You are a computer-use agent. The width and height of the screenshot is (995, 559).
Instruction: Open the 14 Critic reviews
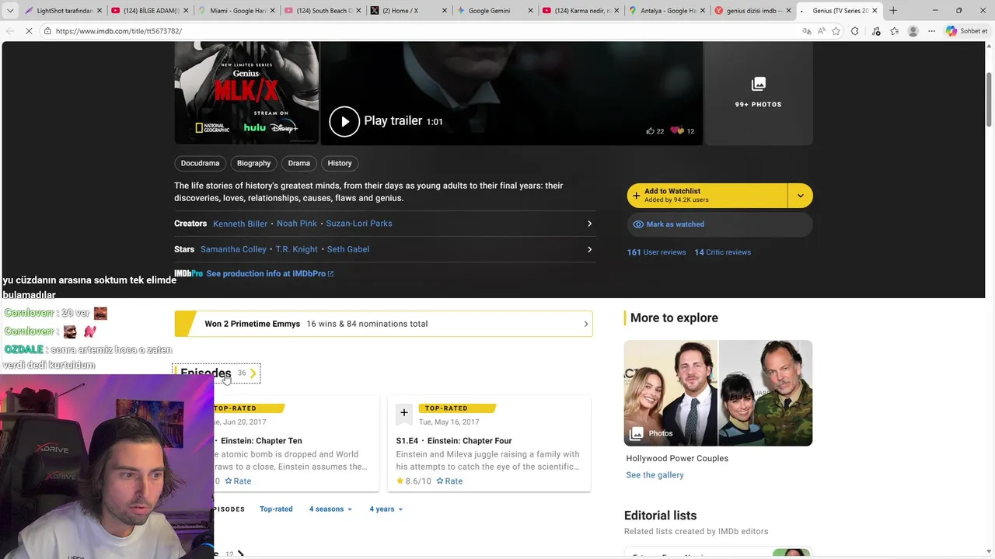click(722, 252)
